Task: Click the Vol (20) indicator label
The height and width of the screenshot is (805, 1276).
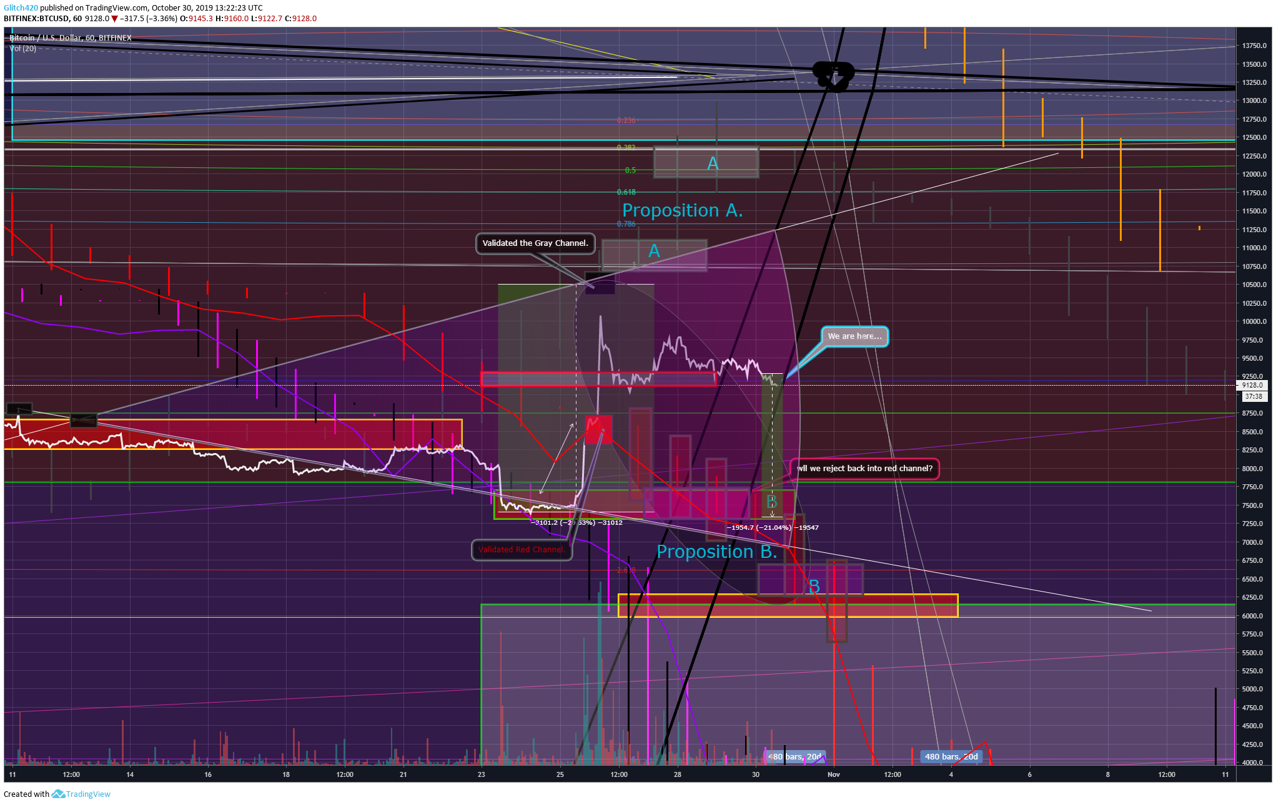Action: 22,48
